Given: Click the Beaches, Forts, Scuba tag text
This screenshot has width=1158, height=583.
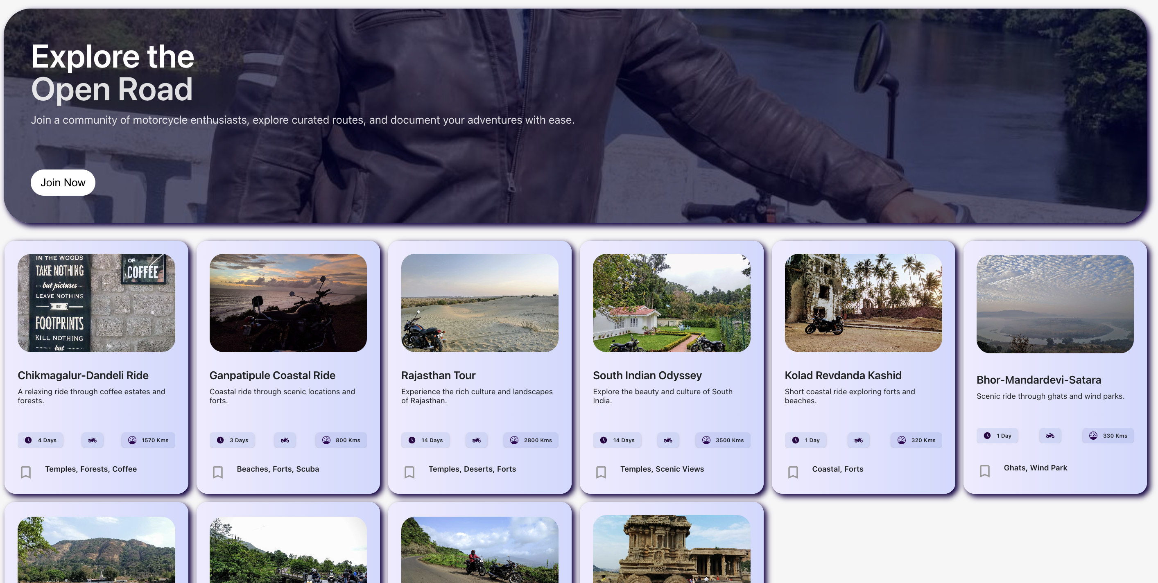Looking at the screenshot, I should pos(277,469).
